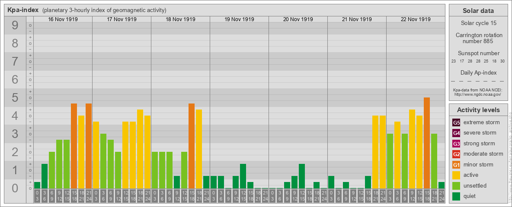This screenshot has height=207, width=512.
Task: Click the G1 minor storm badge
Action: coord(456,165)
